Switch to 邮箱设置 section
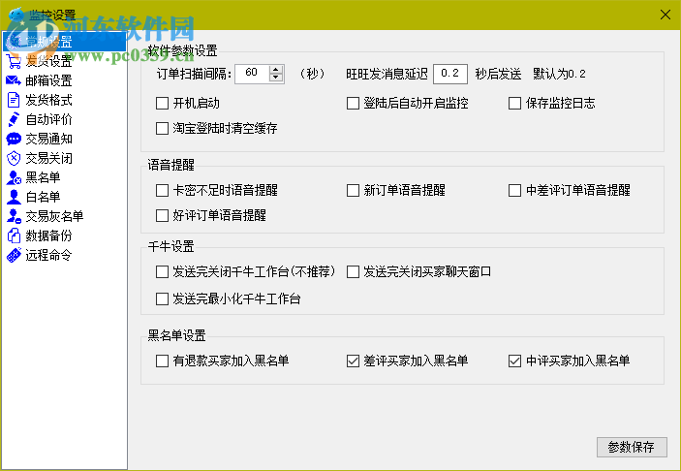Screen dimensions: 681x471 48,80
